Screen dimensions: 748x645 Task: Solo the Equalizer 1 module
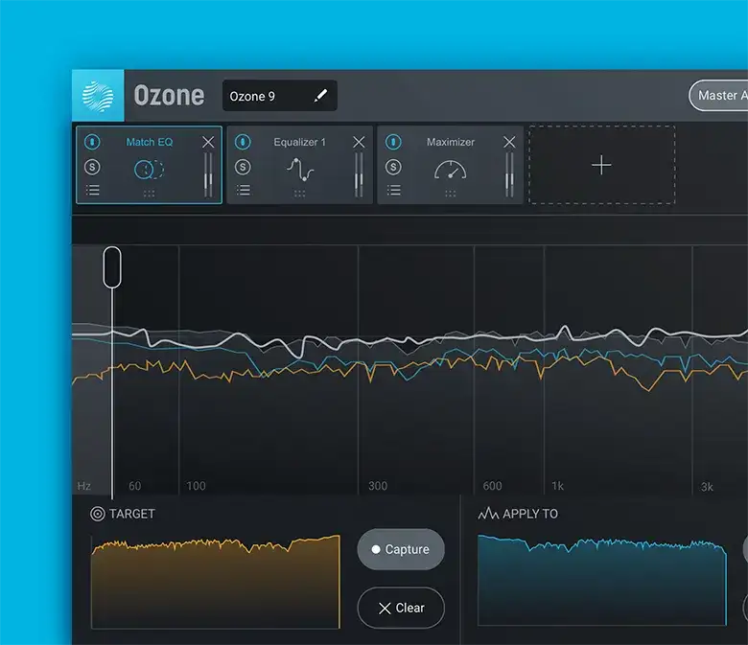[243, 167]
